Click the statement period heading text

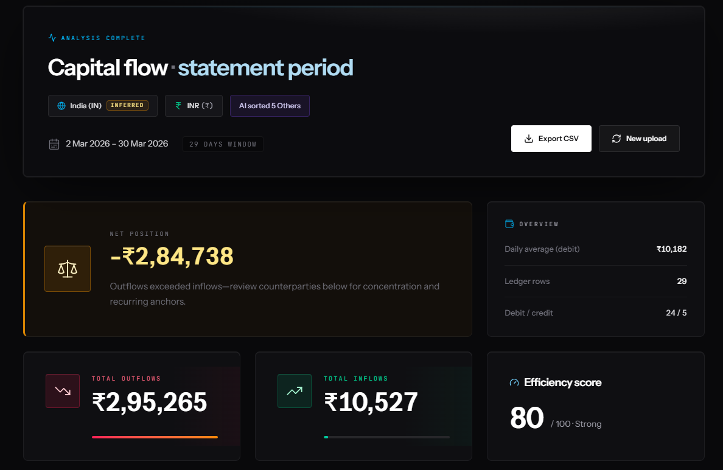(x=265, y=68)
